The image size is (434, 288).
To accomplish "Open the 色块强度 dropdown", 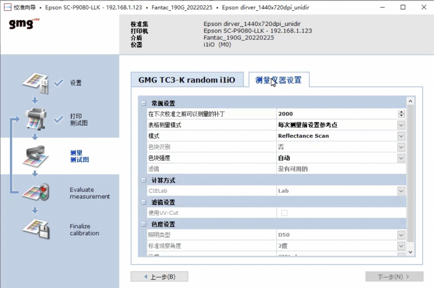I will [x=401, y=158].
